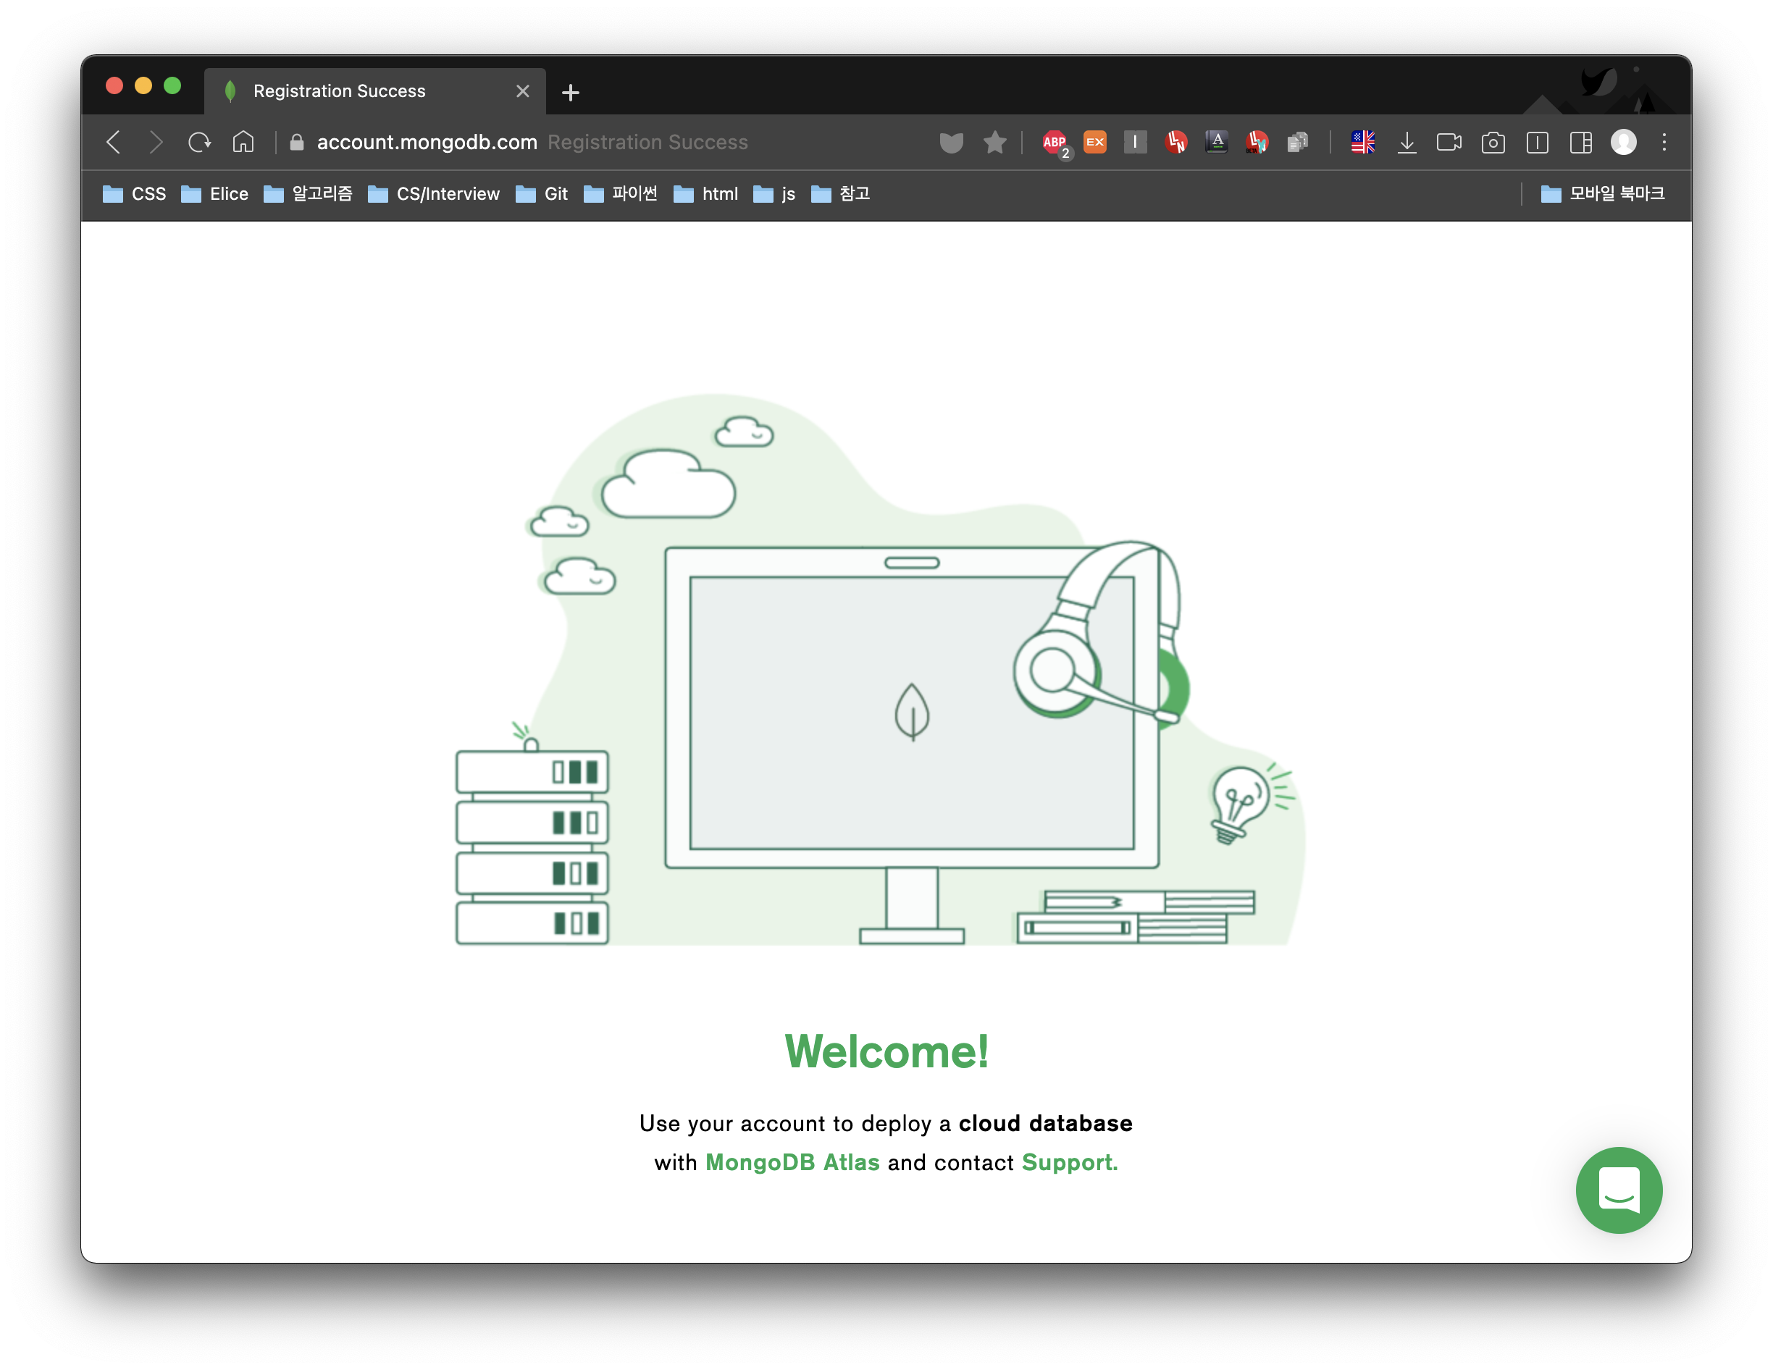The height and width of the screenshot is (1370, 1773).
Task: Click the video recorder icon
Action: (x=1449, y=143)
